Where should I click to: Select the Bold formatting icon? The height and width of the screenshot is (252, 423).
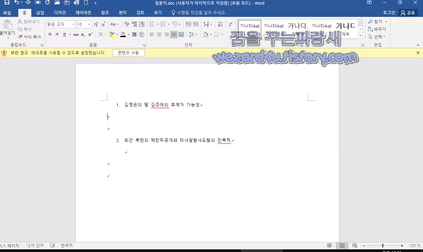pos(49,34)
